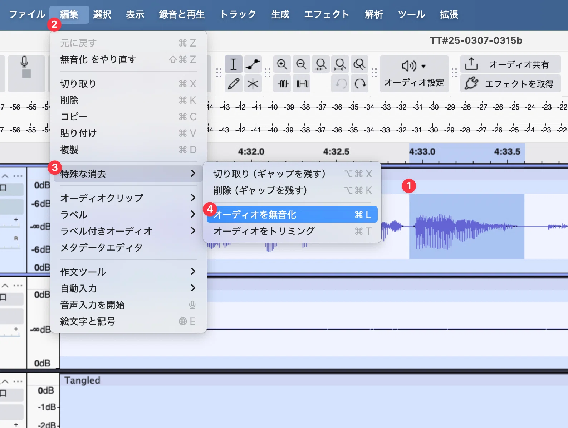Expand the ラベル付きオーディオ submenu

click(128, 231)
